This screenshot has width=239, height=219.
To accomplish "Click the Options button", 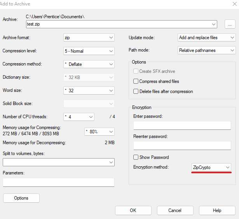I will click(21, 198).
